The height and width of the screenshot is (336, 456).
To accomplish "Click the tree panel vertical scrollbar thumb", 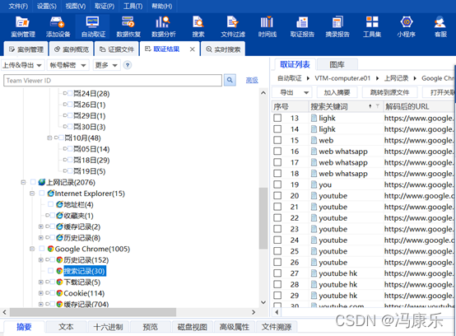I will click(x=263, y=218).
